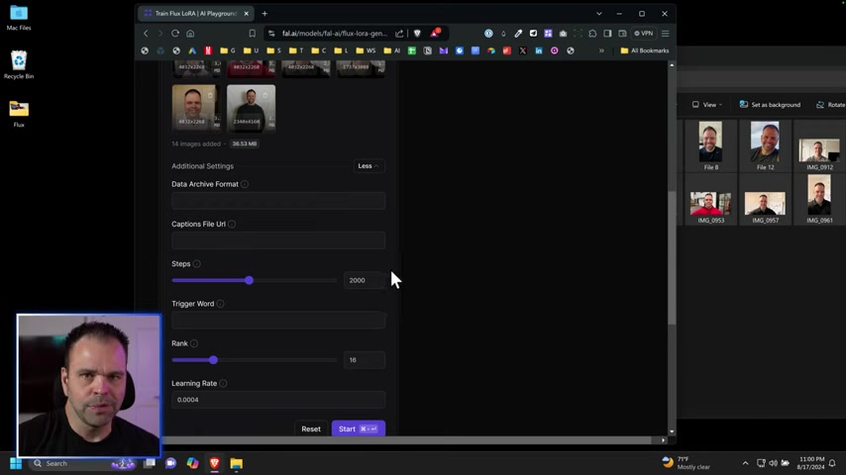Screen dimensions: 846x475
Task: Click the Rank slider handle
Action: (x=213, y=360)
